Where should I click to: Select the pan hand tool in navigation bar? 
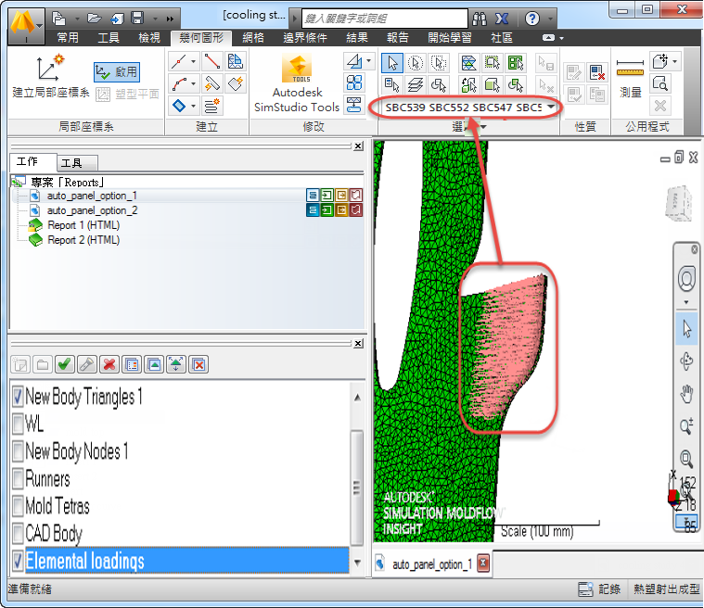click(686, 394)
